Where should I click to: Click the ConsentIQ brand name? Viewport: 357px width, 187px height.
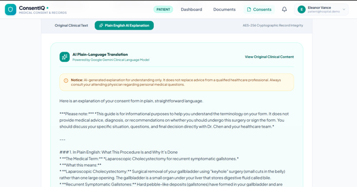pos(32,8)
